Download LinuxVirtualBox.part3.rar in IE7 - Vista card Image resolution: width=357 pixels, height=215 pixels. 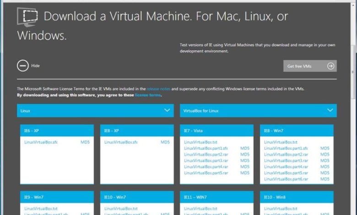(206, 161)
